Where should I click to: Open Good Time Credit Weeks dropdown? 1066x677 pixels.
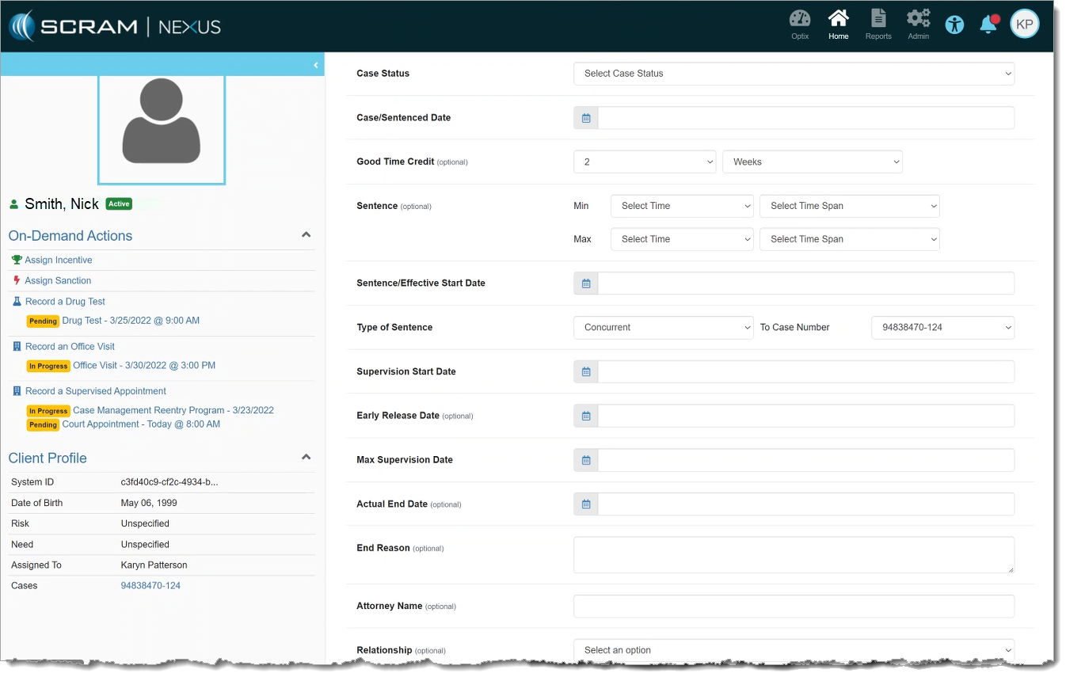click(x=812, y=162)
